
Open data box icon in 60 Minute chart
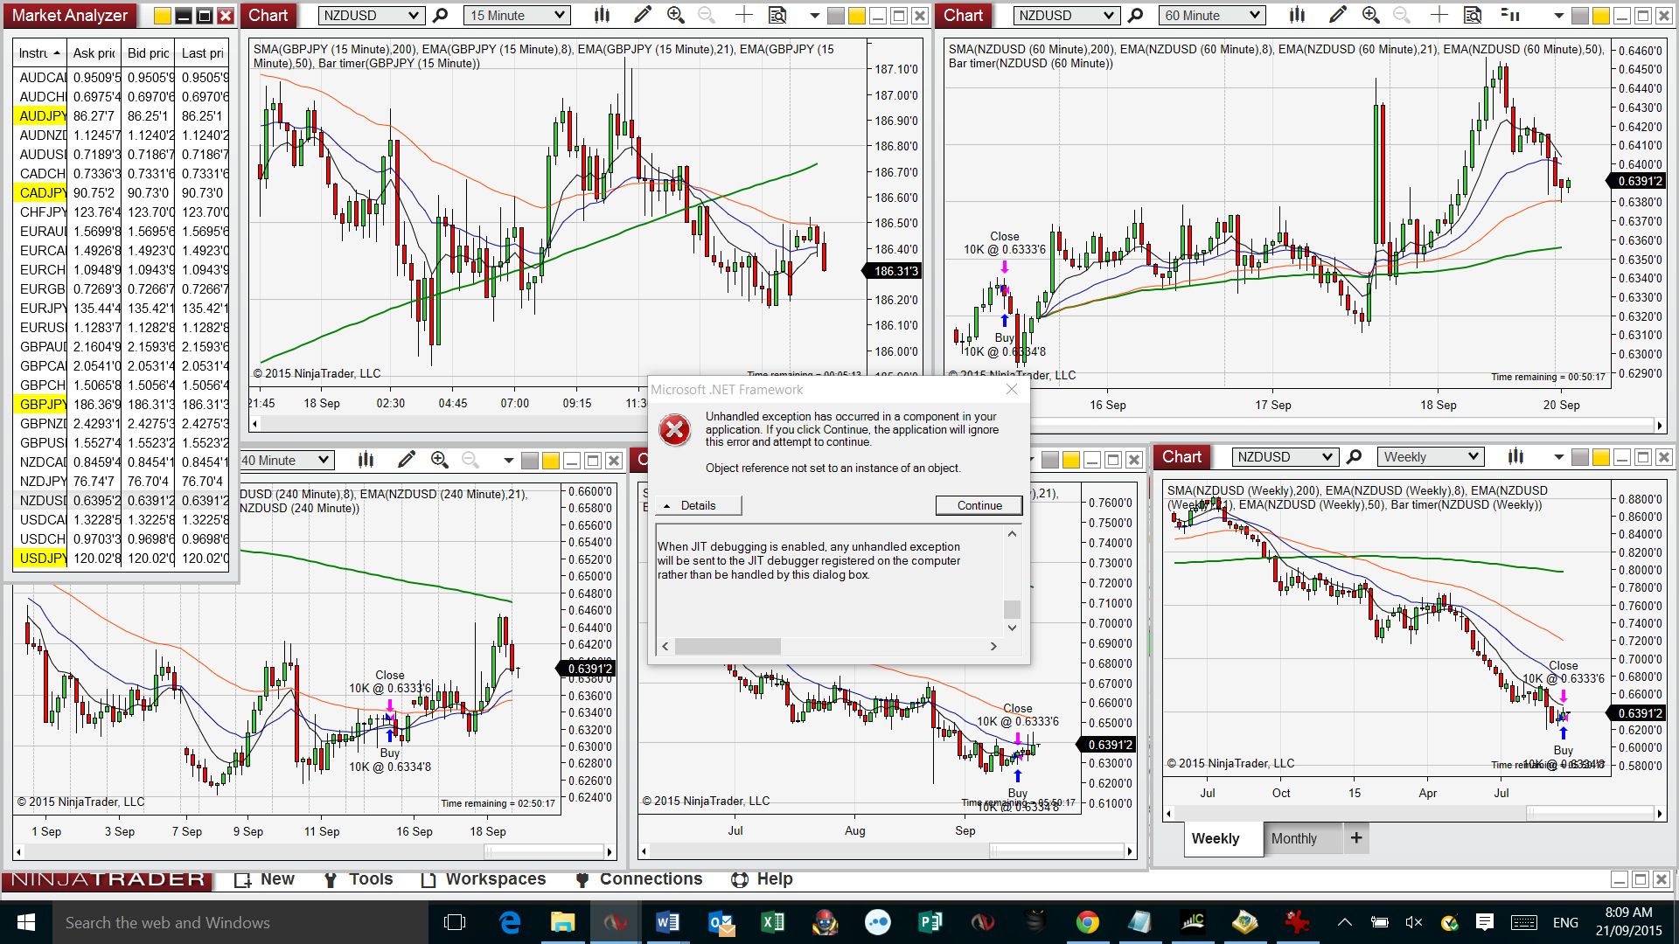click(1473, 15)
